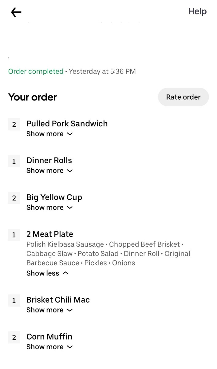Click the chevron beside Pulled Pork Sandwich Show more

[x=70, y=134]
